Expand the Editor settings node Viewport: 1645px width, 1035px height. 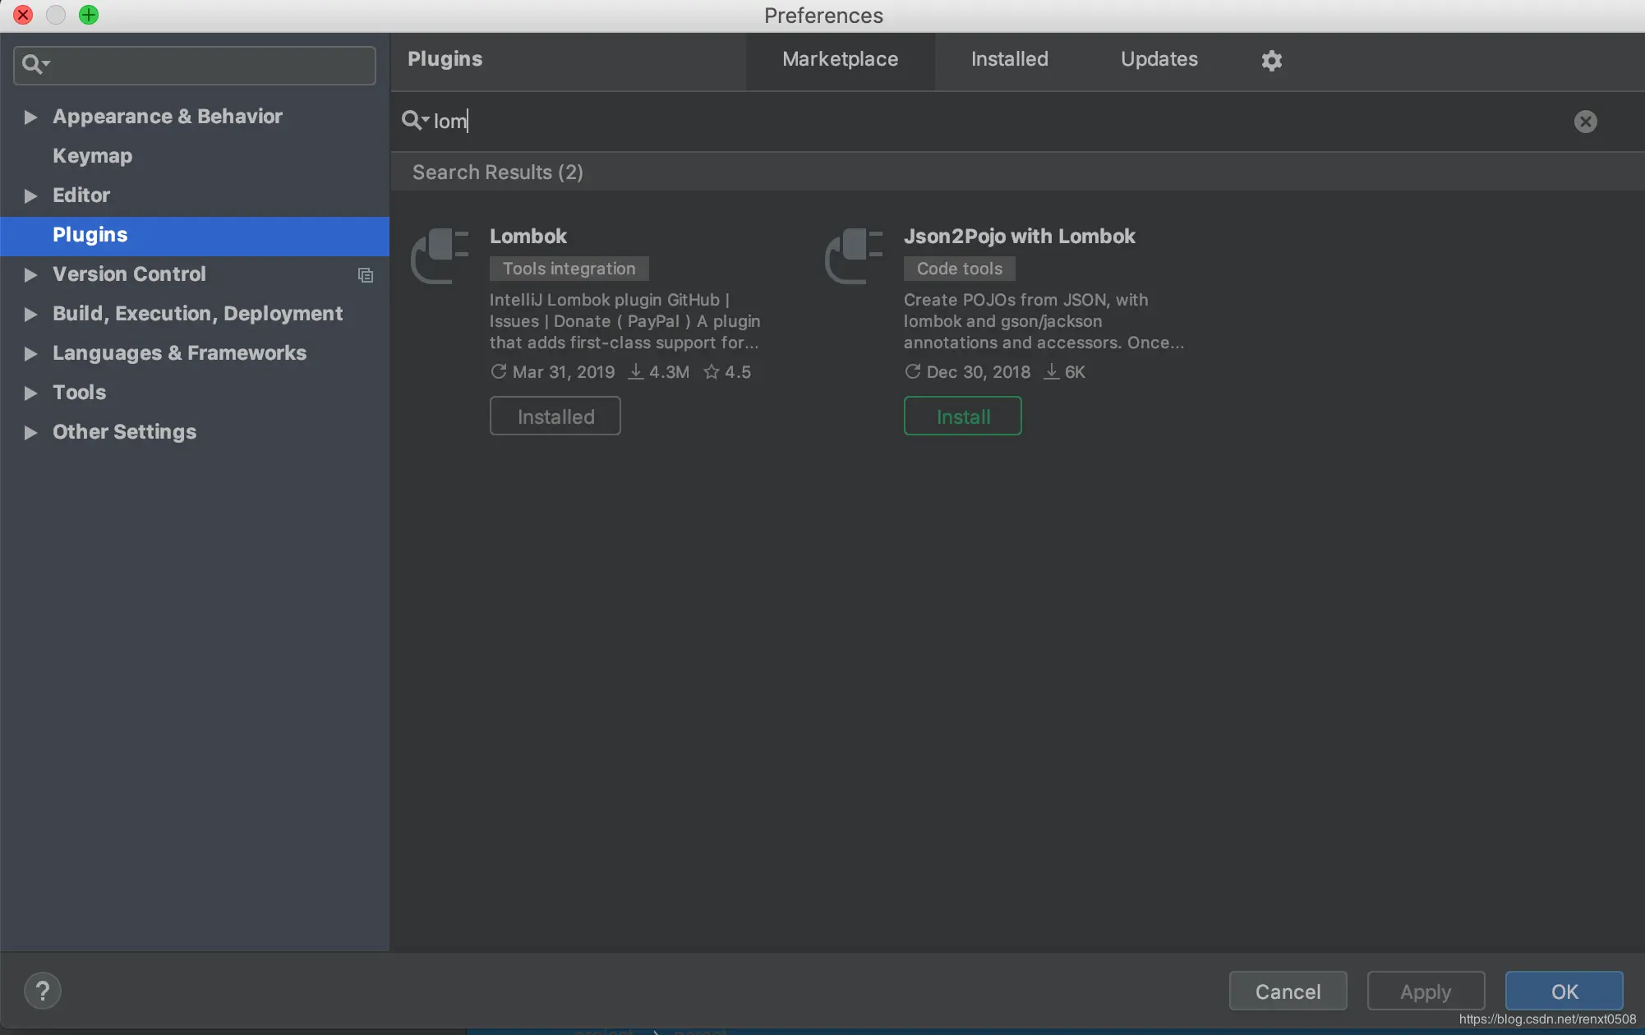pyautogui.click(x=30, y=195)
